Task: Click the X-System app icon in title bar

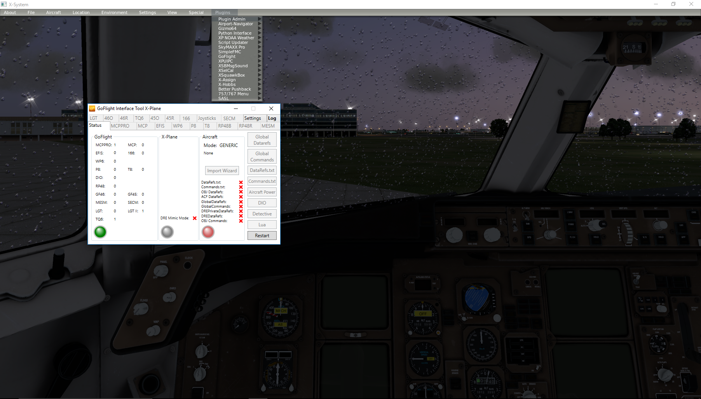Action: coord(4,4)
